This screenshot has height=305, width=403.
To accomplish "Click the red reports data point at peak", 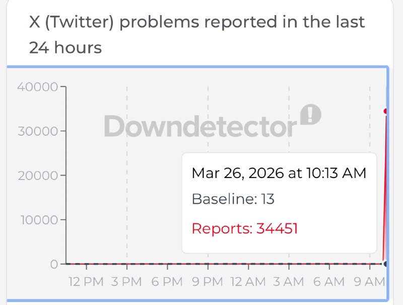I will (386, 111).
